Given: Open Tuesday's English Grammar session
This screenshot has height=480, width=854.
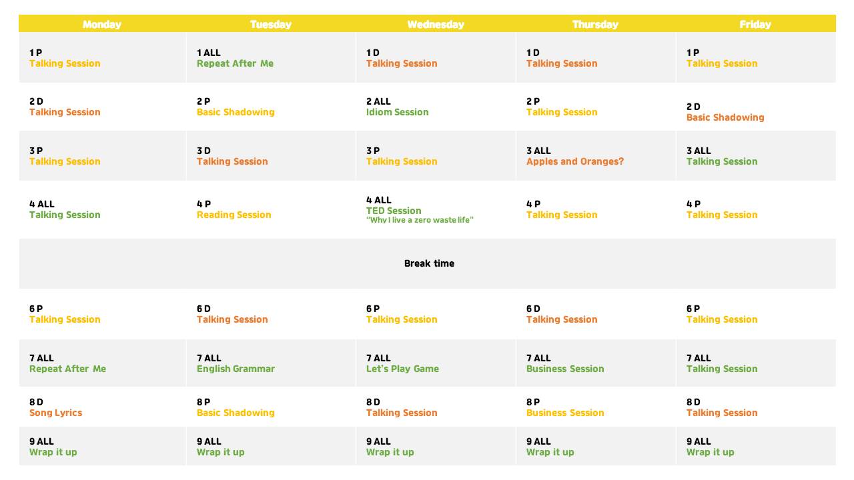Looking at the screenshot, I should point(236,369).
